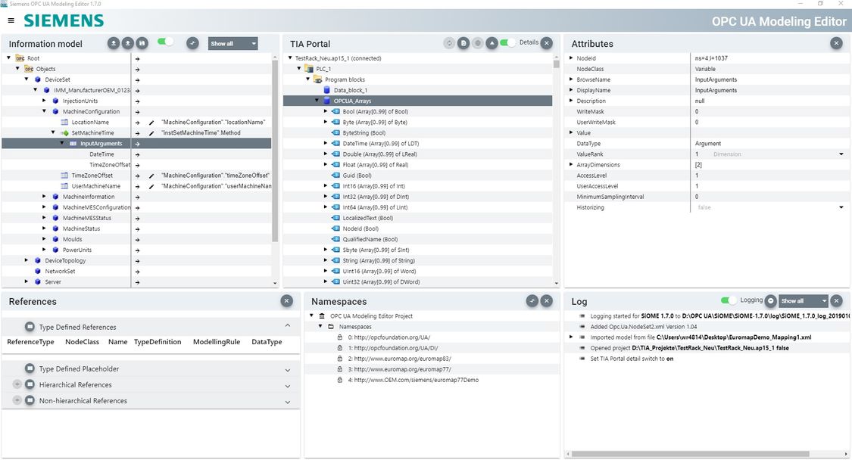Viewport: 852px width, 460px height.
Task: Select the DateTime argument in the Information model tree
Action: pos(101,154)
